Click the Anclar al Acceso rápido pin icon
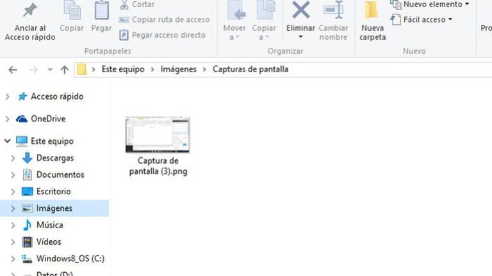This screenshot has height=276, width=492. coord(30,10)
